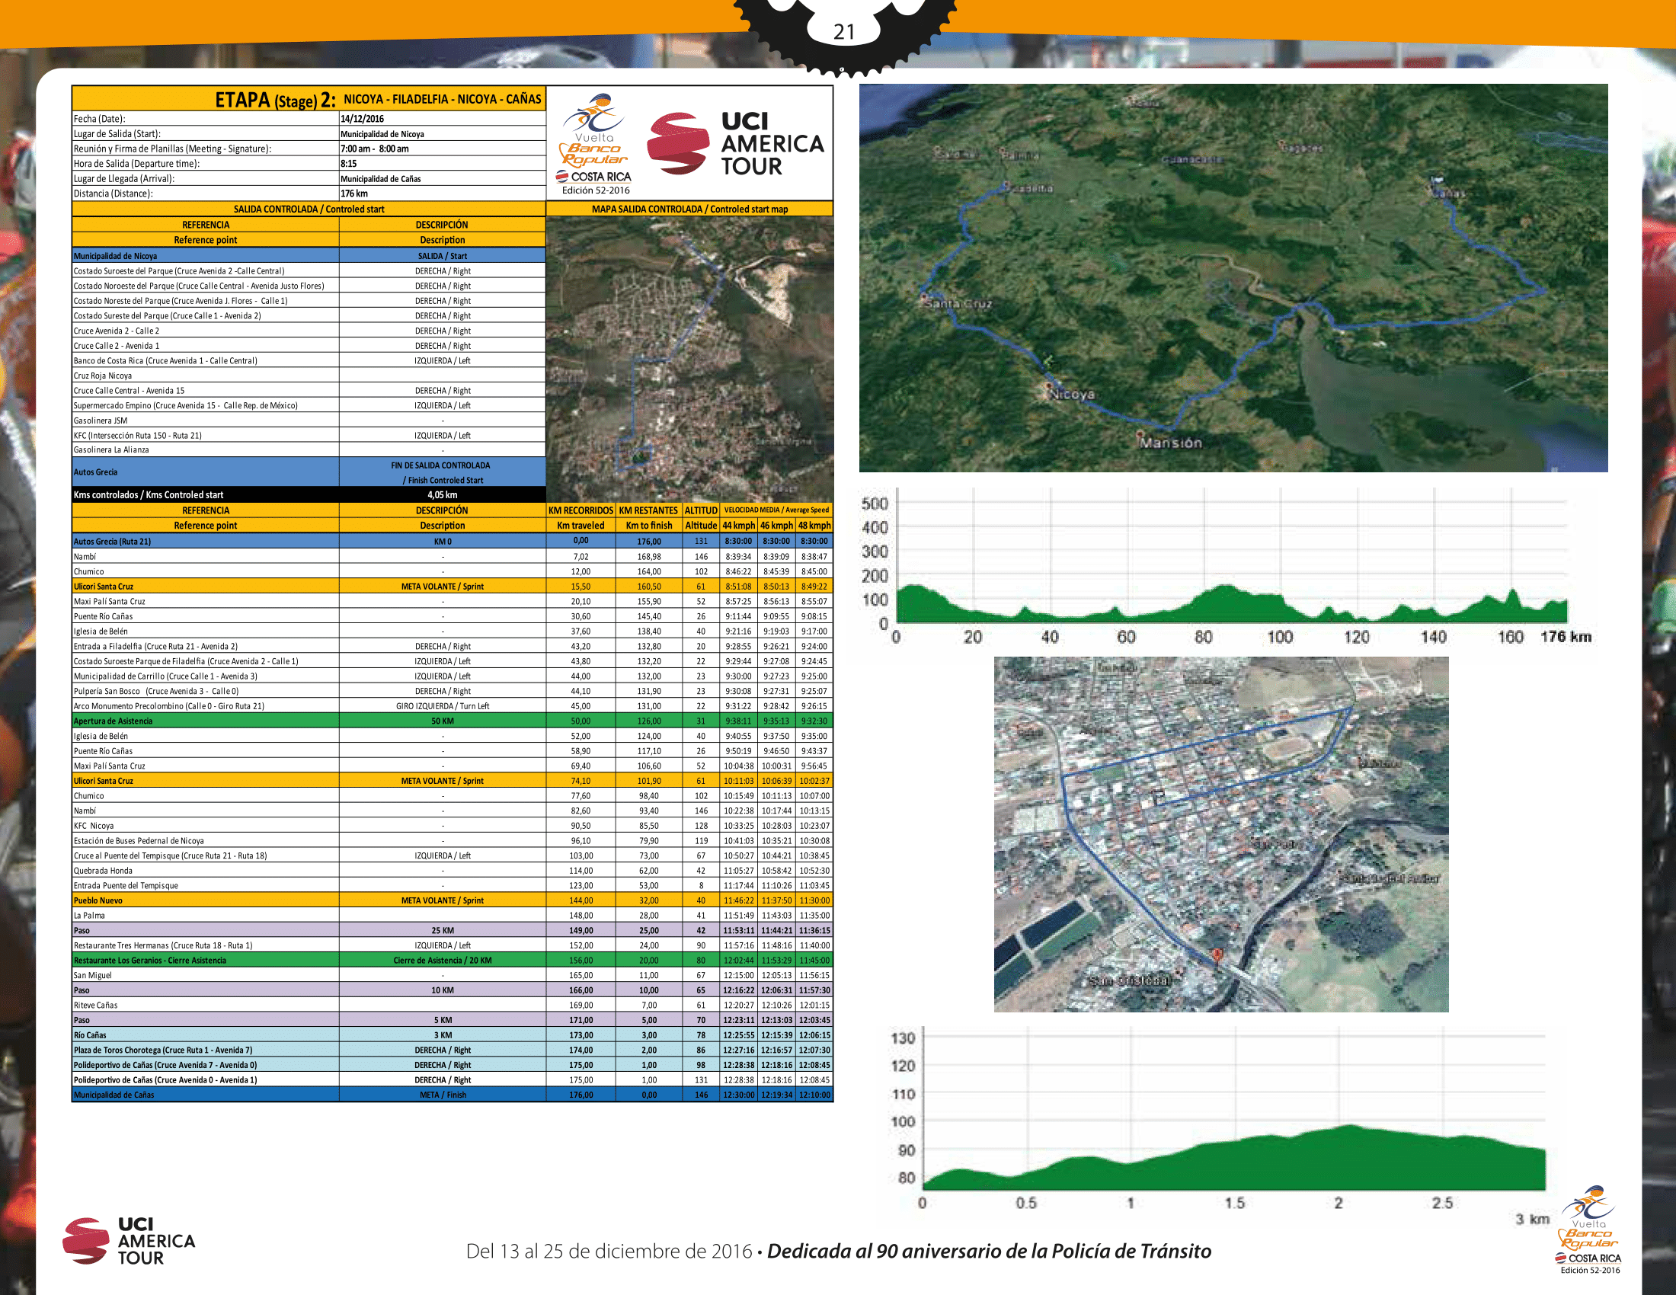Click the 'Paso' 25 KM row
Image resolution: width=1676 pixels, height=1295 pixels.
[453, 931]
